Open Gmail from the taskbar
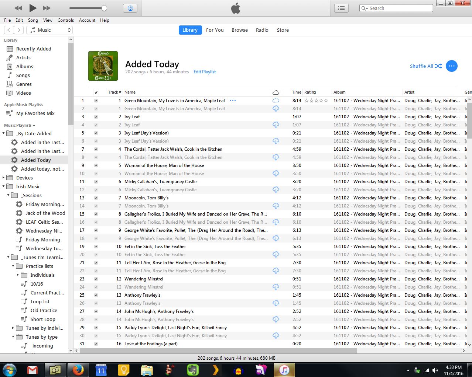The width and height of the screenshot is (472, 377). (33, 370)
